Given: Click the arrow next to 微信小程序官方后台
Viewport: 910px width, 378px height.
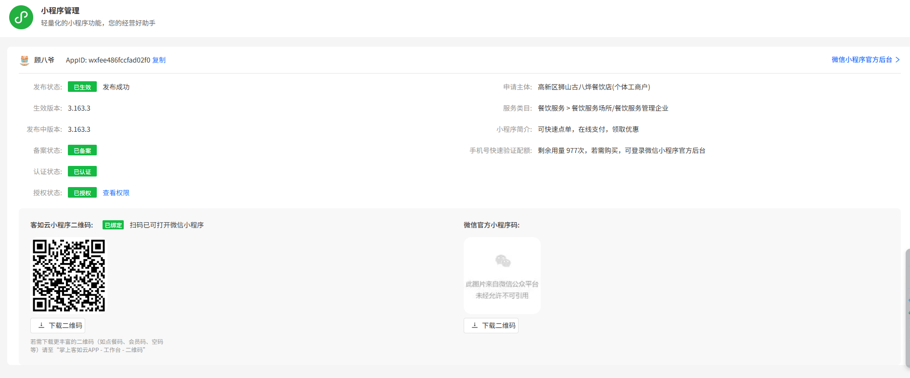Looking at the screenshot, I should pos(897,60).
